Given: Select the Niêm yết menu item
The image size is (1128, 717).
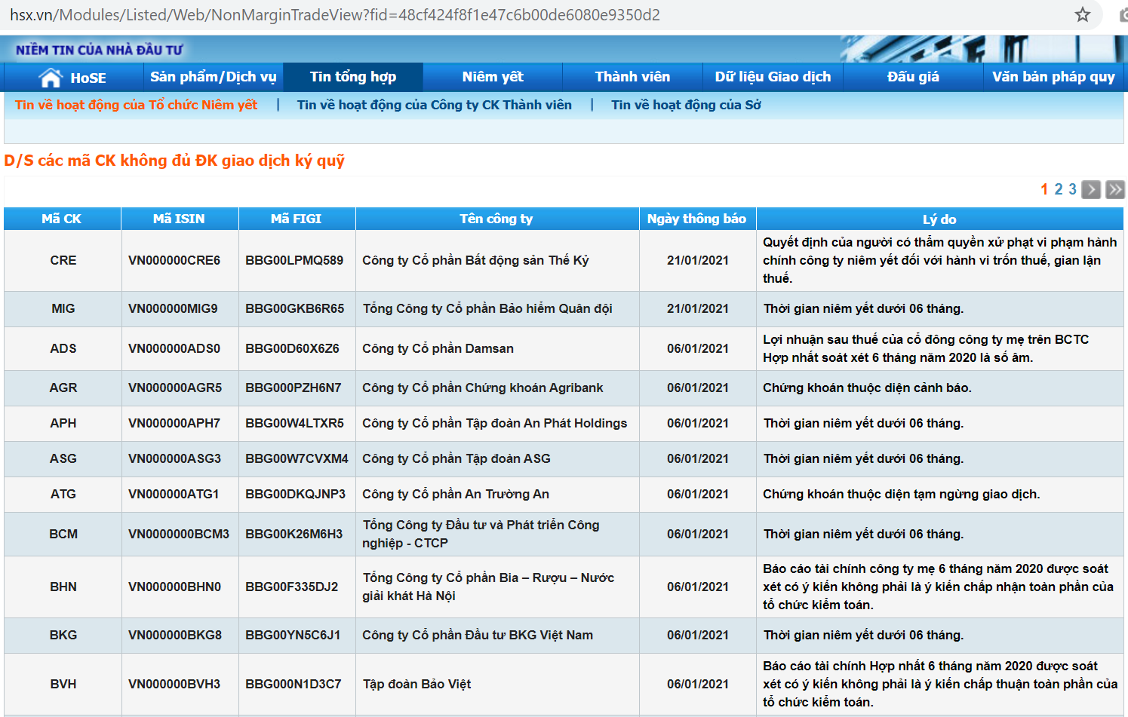Looking at the screenshot, I should (493, 77).
